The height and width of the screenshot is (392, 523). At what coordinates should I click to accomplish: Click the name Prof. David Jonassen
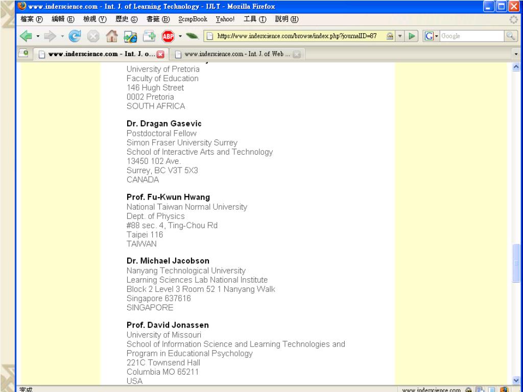pos(168,325)
